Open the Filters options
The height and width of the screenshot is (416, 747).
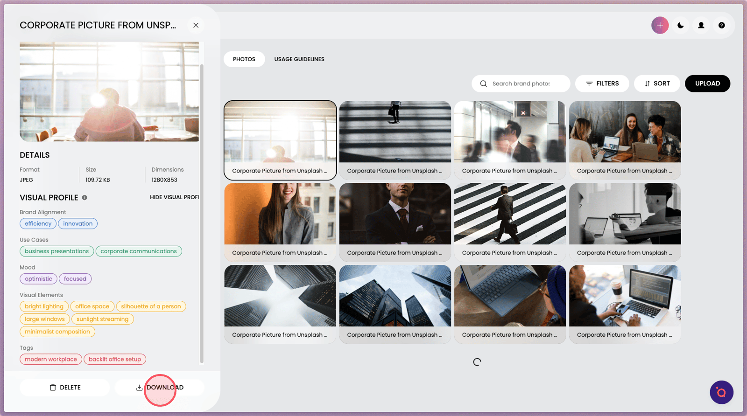click(x=602, y=83)
